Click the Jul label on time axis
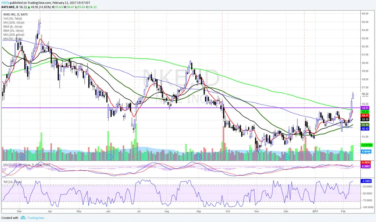Viewport: 376px width, 222px height. (139, 212)
